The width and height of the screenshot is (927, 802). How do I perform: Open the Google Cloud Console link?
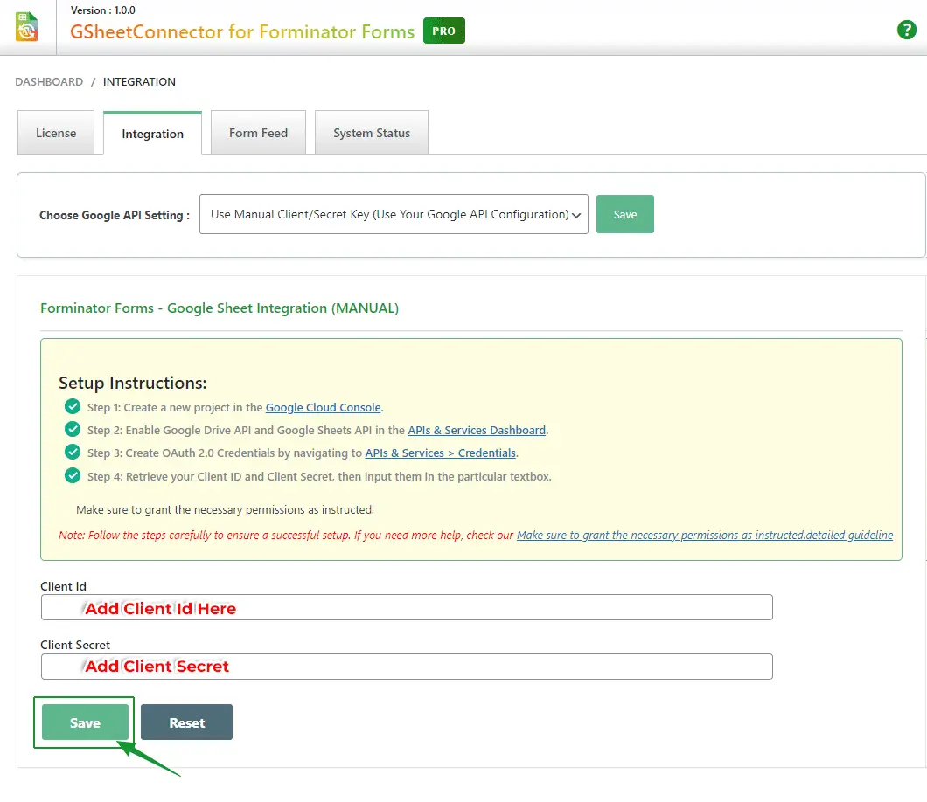tap(323, 407)
